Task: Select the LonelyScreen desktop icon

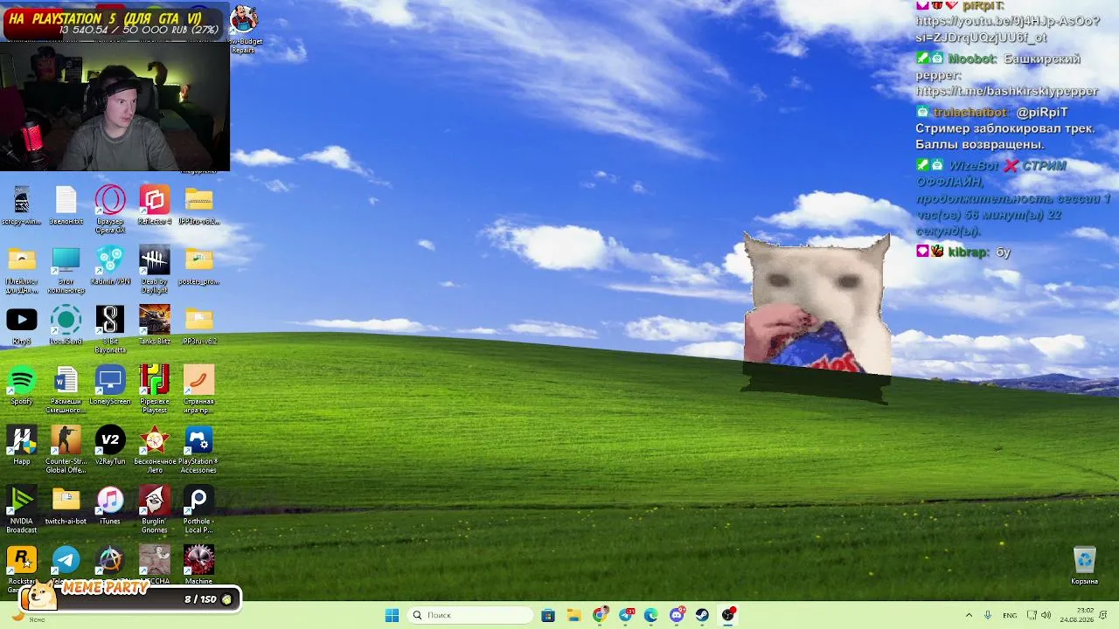Action: 110,385
